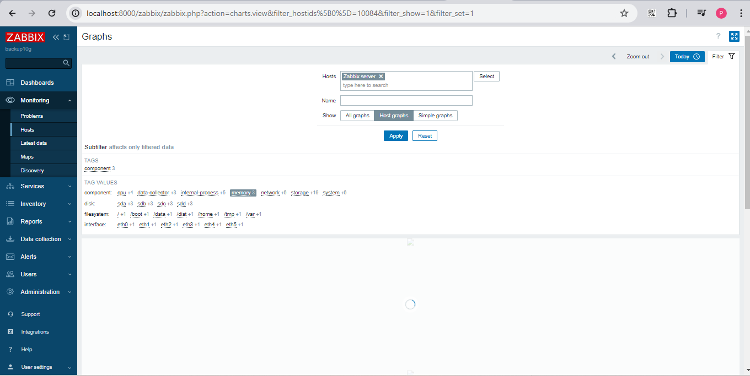Viewport: 750px width, 376px height.
Task: Show Host graphs
Action: click(x=394, y=116)
